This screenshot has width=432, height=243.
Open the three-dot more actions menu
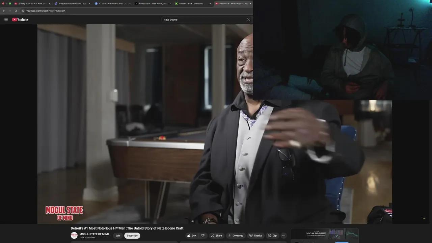pos(284,236)
